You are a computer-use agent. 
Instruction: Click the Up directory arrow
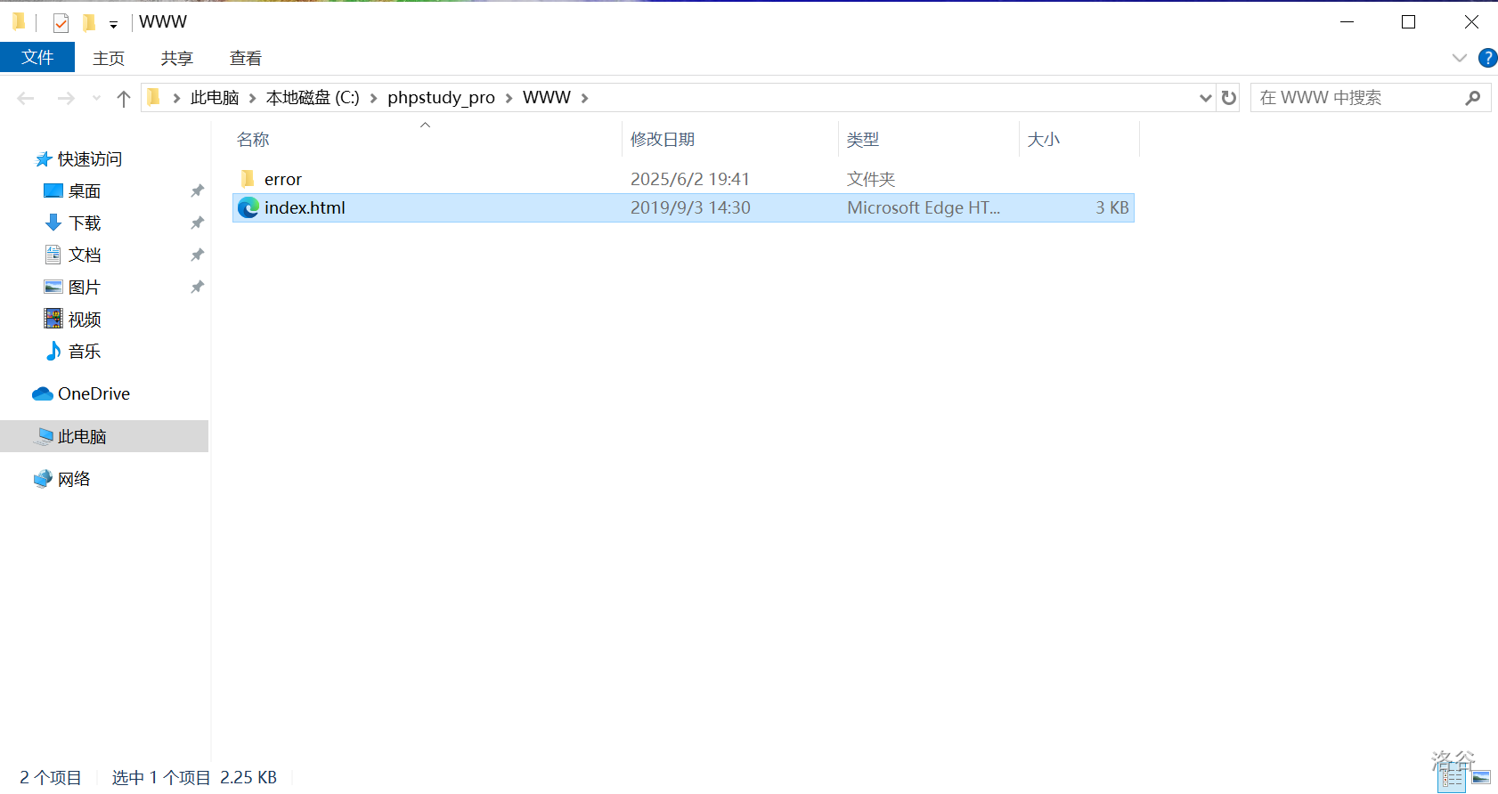click(x=124, y=98)
